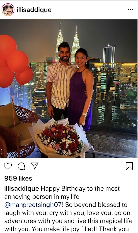Tap illisaddique username in the caption

tap(22, 189)
